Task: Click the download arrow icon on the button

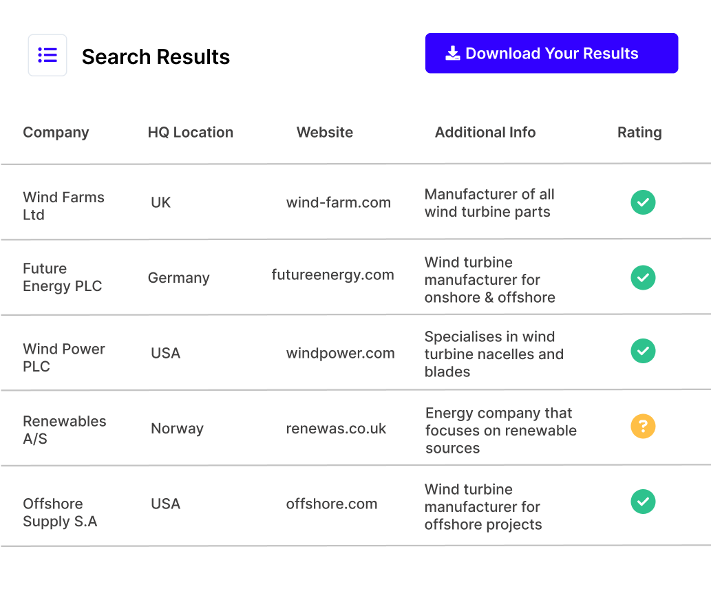Action: click(x=453, y=52)
